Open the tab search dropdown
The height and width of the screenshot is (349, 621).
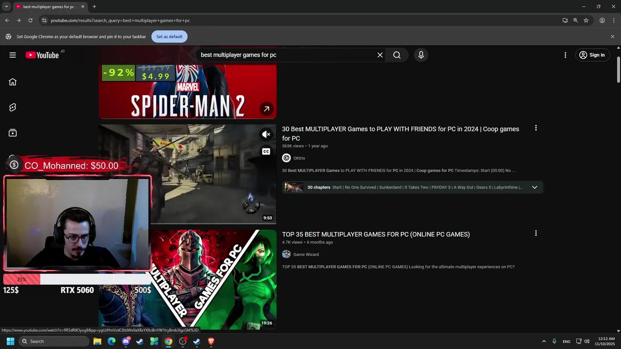point(6,7)
